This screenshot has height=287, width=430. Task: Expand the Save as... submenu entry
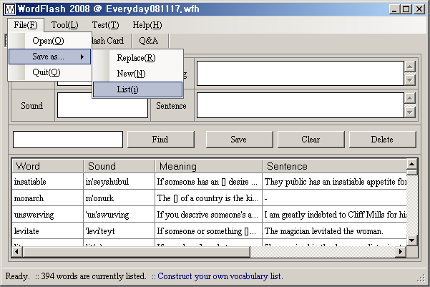[49, 57]
